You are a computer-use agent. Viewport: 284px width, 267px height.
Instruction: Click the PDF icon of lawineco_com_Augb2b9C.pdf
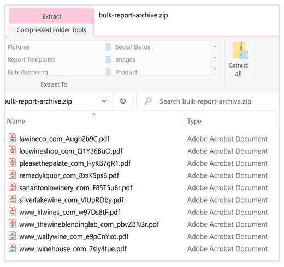point(13,138)
